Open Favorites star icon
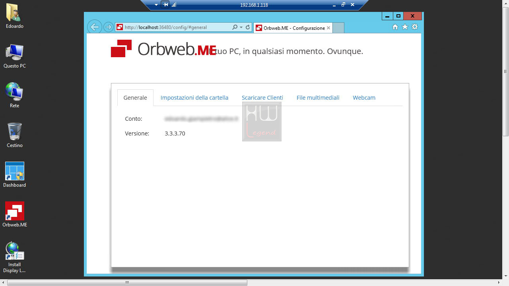The width and height of the screenshot is (509, 286). [x=405, y=27]
